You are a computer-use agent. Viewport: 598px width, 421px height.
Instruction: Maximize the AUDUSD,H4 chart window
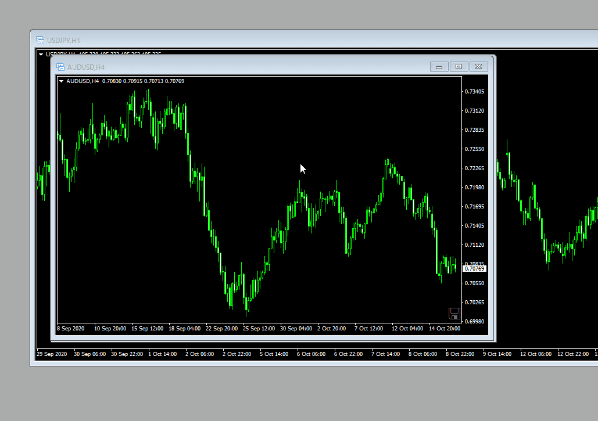(x=459, y=67)
